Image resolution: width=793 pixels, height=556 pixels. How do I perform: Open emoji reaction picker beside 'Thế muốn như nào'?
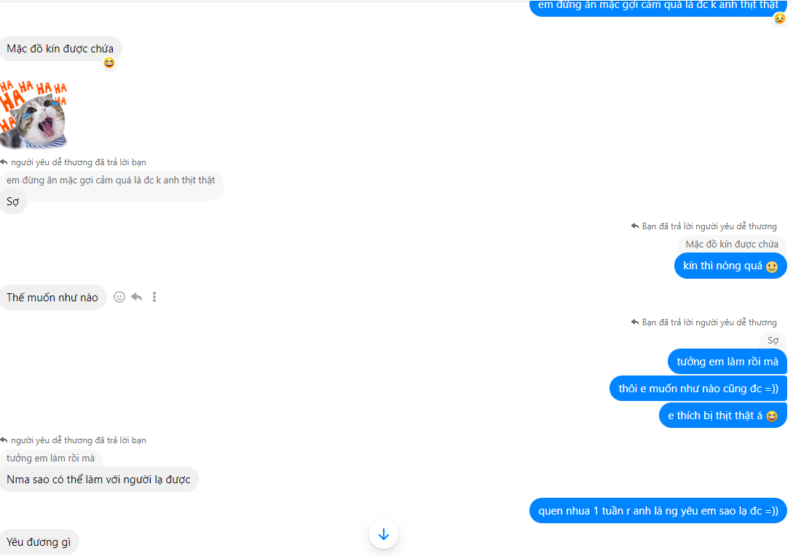[119, 297]
